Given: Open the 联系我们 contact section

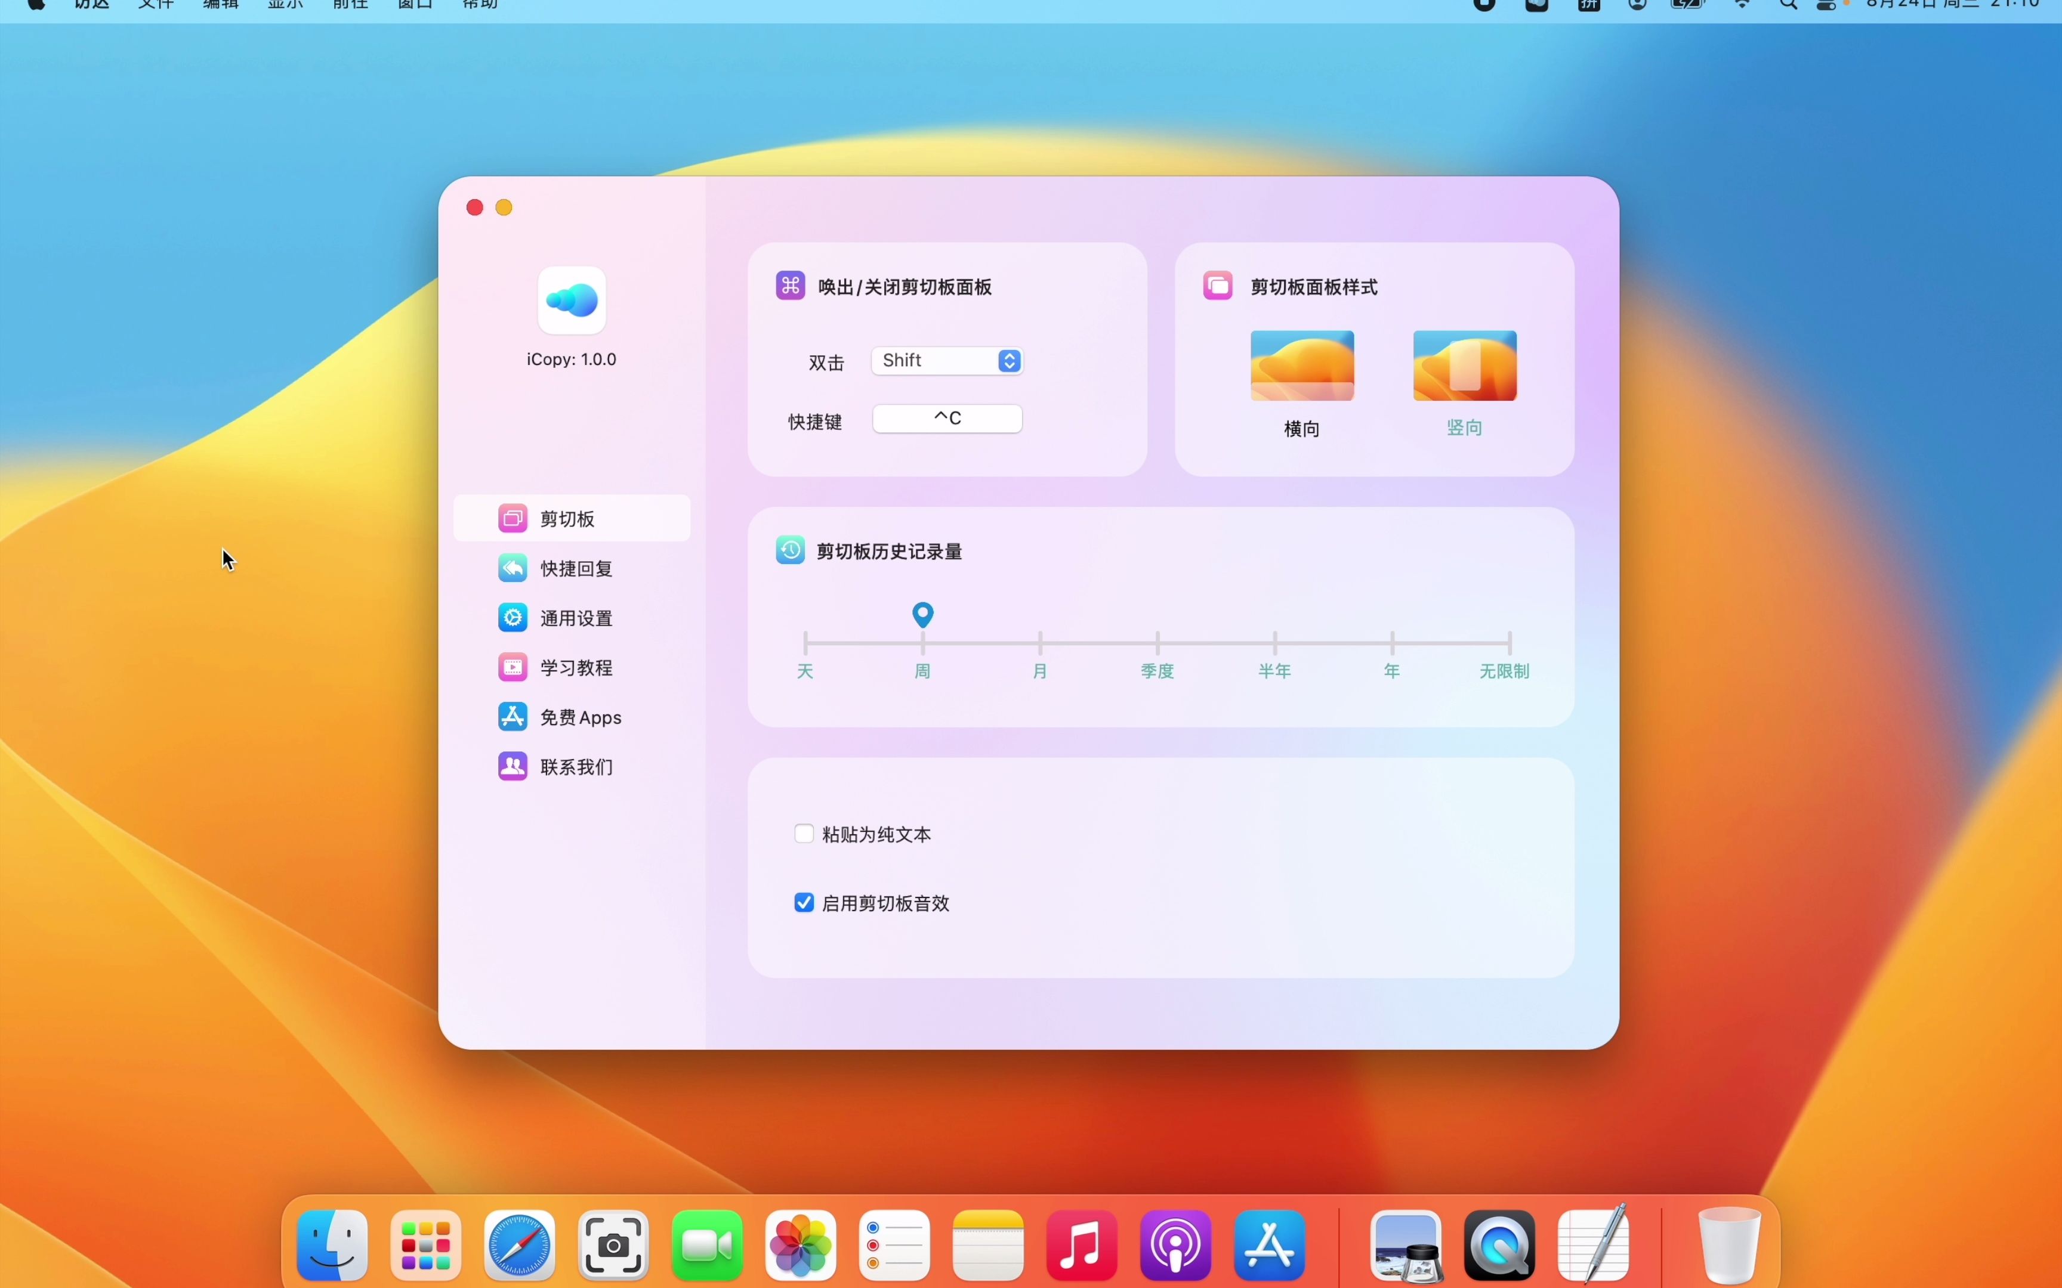Looking at the screenshot, I should [575, 767].
